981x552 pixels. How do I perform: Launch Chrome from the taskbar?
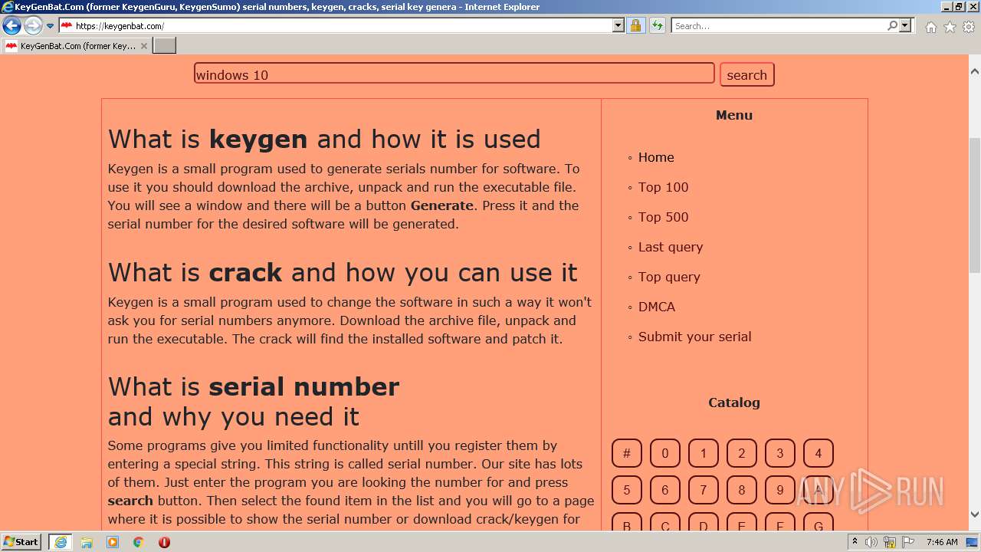(x=138, y=542)
